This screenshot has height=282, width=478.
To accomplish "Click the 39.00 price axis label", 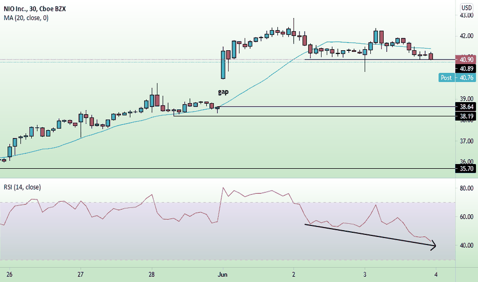I will (466, 99).
